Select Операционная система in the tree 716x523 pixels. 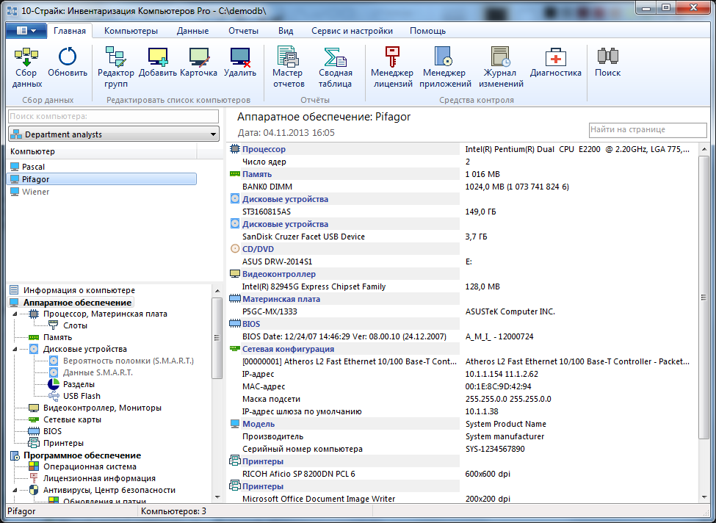[90, 466]
